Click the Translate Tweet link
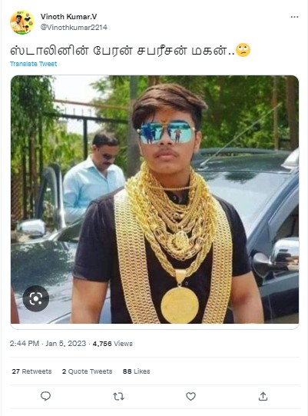Image resolution: width=308 pixels, height=416 pixels. [x=33, y=64]
